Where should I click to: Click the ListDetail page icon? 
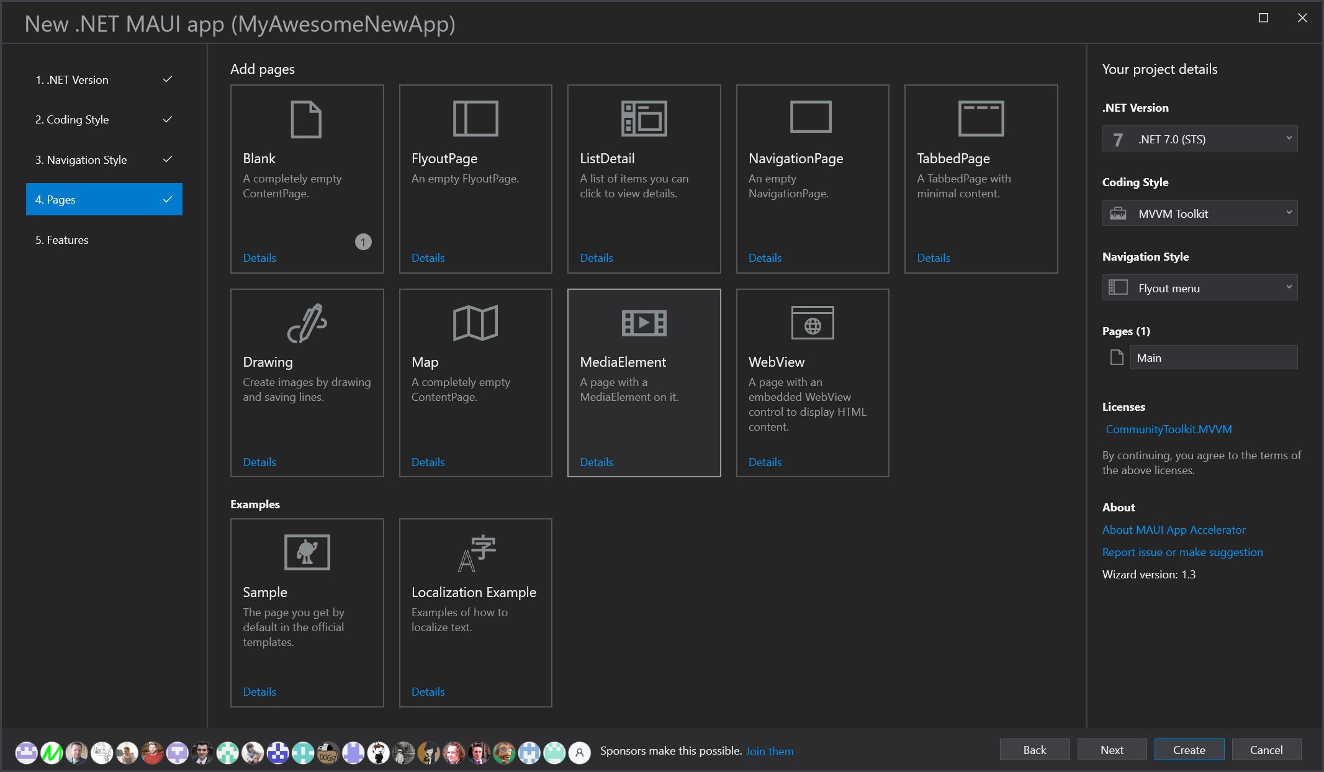tap(644, 119)
